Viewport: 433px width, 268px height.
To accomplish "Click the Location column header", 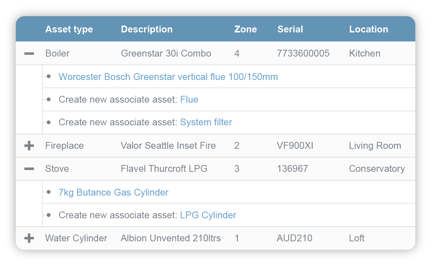I will point(369,29).
